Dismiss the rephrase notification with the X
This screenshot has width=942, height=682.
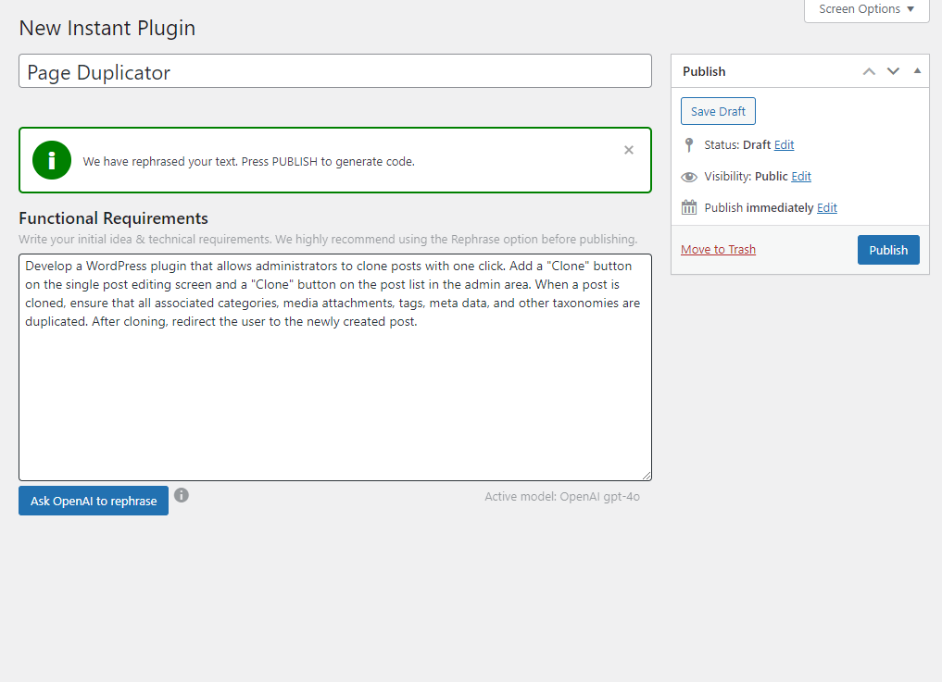coord(628,150)
